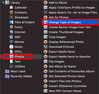Click the PDFs document icon
The width and height of the screenshot is (99, 94).
[x=11, y=52]
